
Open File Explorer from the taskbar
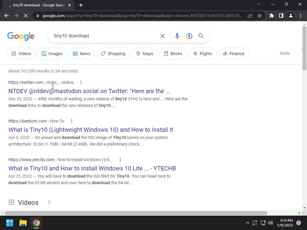(x=23, y=223)
